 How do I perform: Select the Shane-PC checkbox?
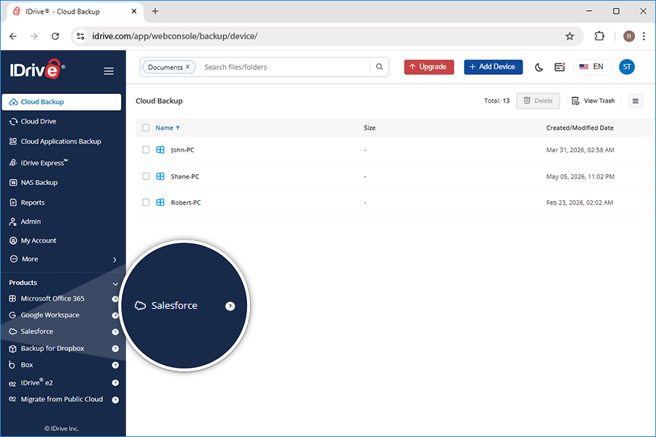pyautogui.click(x=146, y=176)
